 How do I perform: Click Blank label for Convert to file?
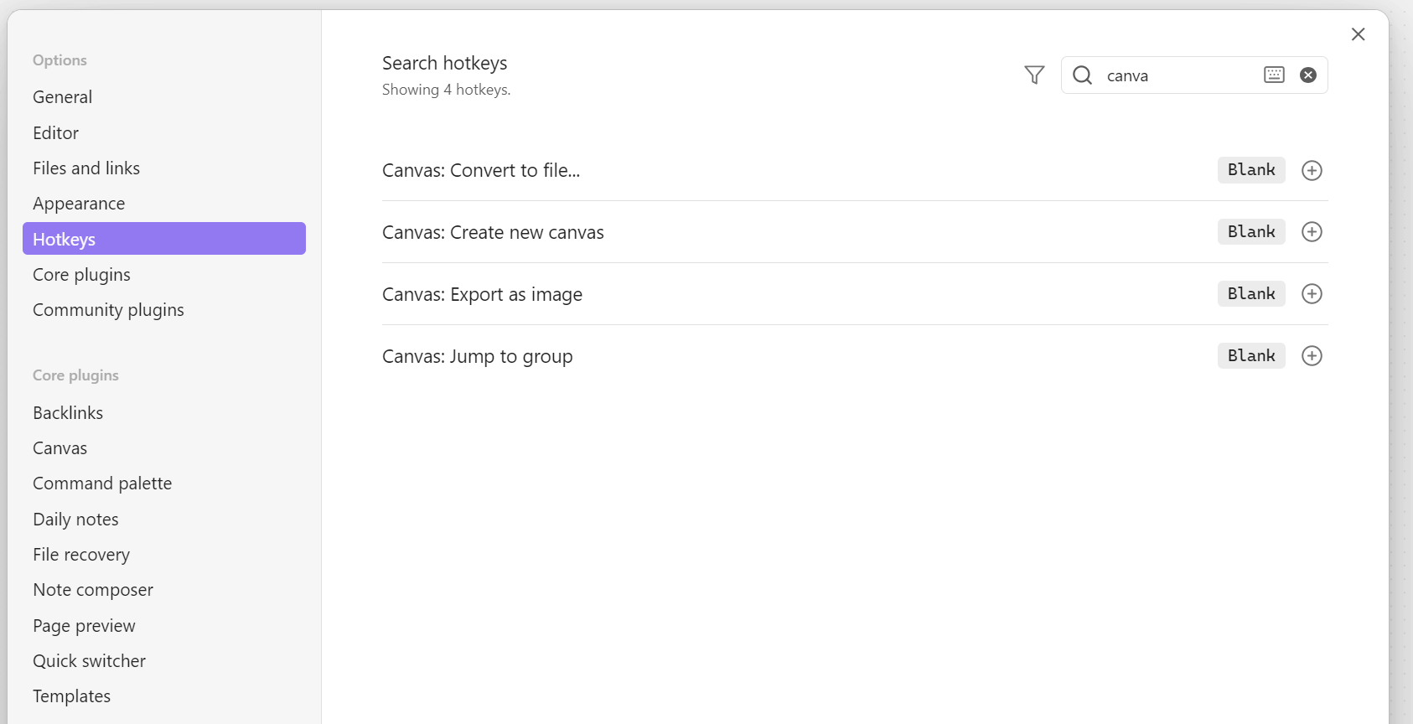point(1251,170)
